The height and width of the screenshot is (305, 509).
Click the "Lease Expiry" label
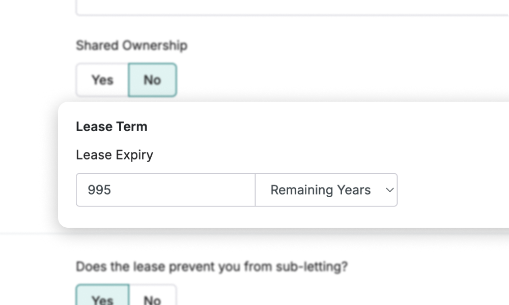tap(114, 155)
